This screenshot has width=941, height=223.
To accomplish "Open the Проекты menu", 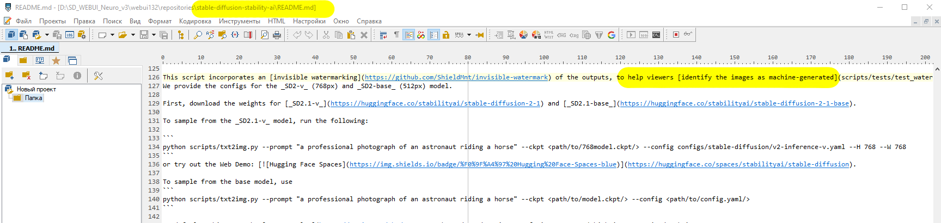I will pos(52,21).
